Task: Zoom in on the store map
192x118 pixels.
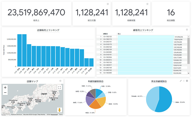Action: [5, 88]
